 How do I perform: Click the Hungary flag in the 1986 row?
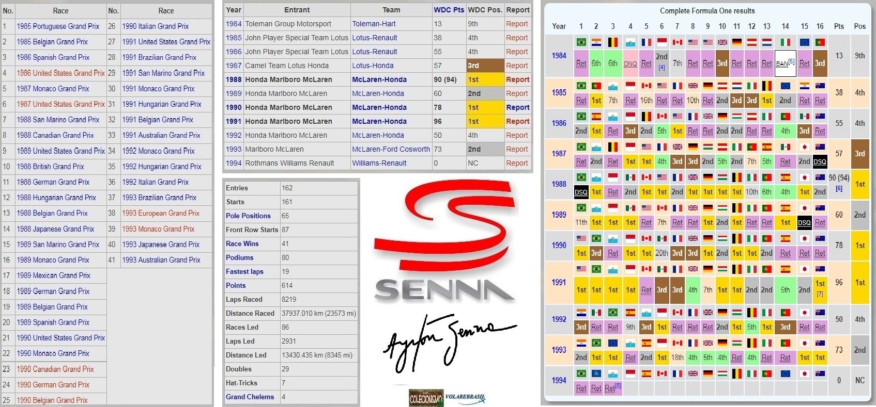(x=737, y=117)
